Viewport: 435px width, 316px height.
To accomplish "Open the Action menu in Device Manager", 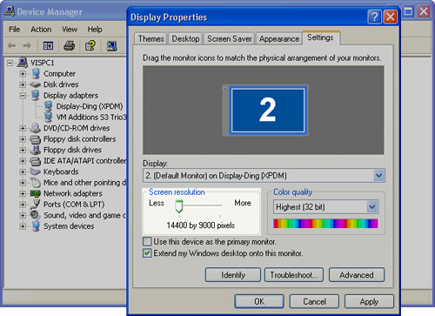I will pos(41,30).
